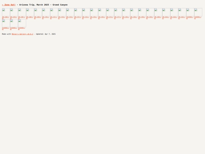Open the "← Zone Out!" back link
205x154 pixels.
9,5
